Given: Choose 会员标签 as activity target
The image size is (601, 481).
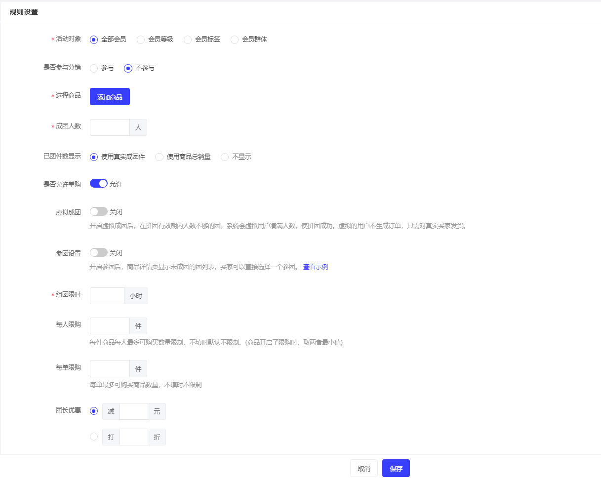Looking at the screenshot, I should click(188, 40).
